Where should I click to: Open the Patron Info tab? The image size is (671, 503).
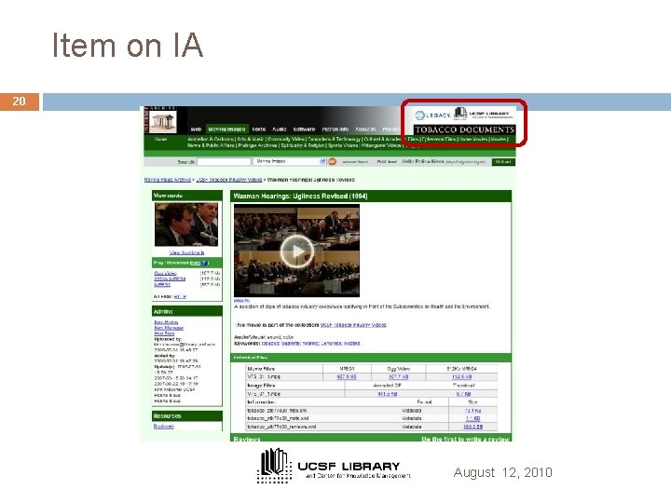(x=335, y=129)
